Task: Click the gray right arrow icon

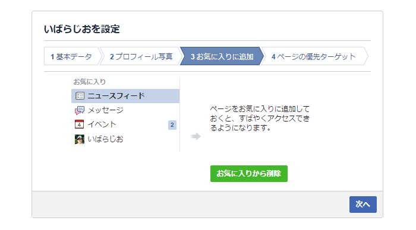Action: coord(196,136)
